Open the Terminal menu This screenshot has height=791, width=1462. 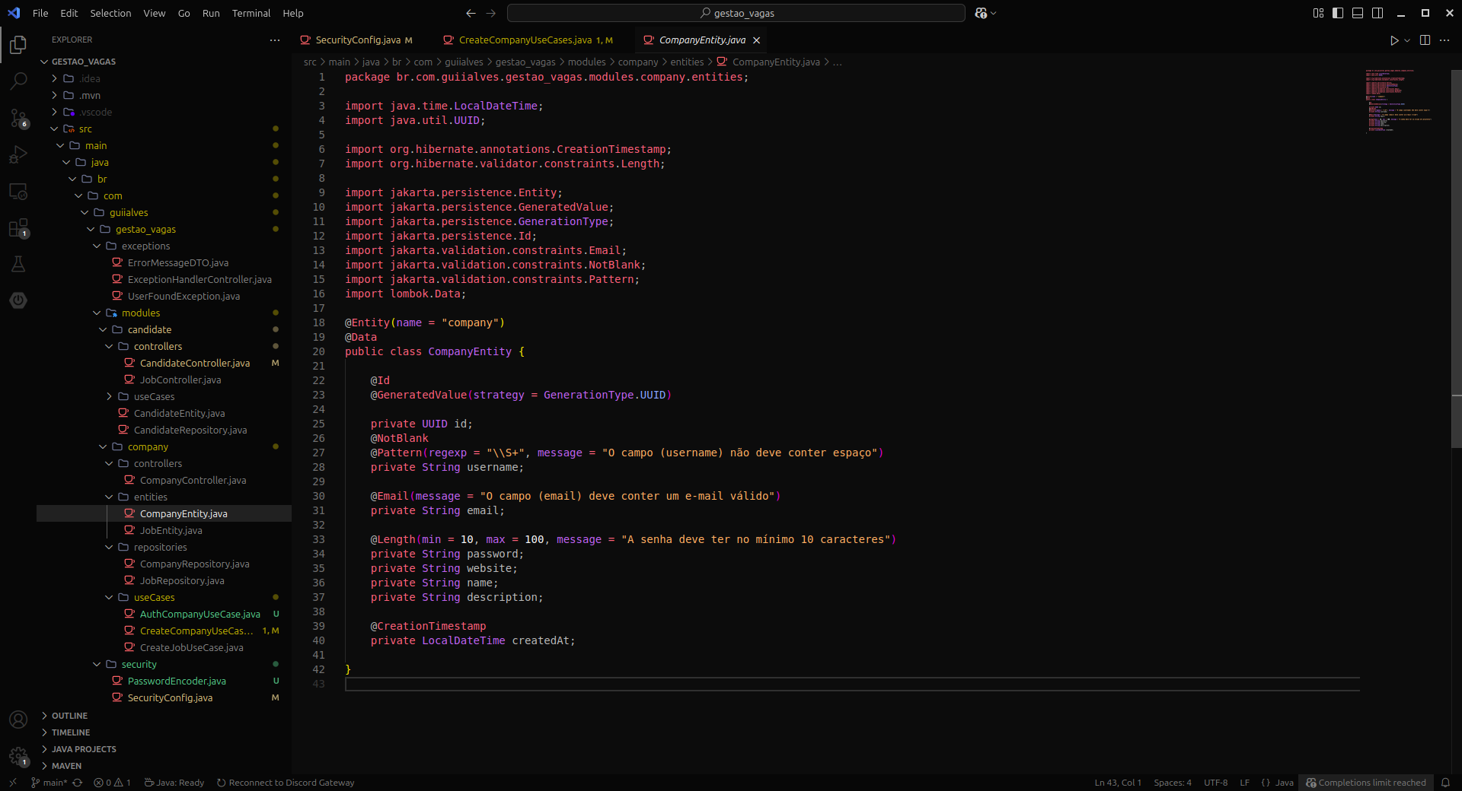(251, 13)
